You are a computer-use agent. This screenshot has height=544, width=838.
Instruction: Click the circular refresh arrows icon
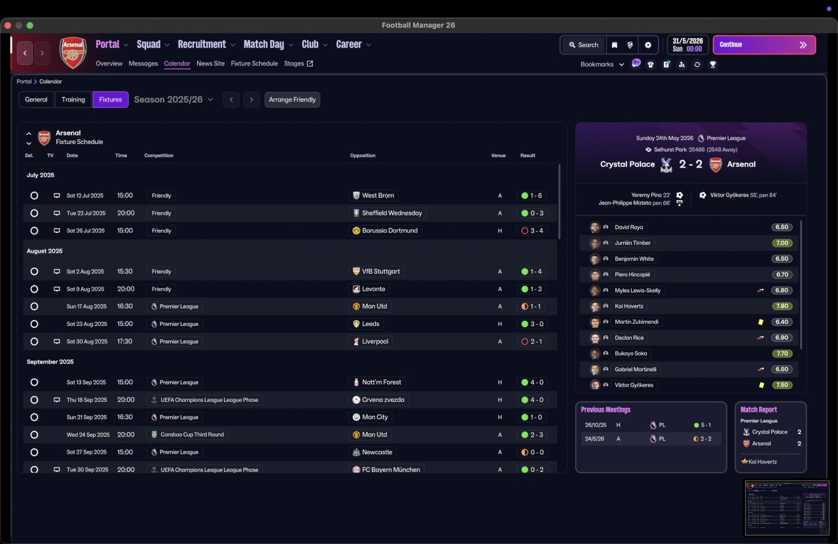pyautogui.click(x=697, y=64)
